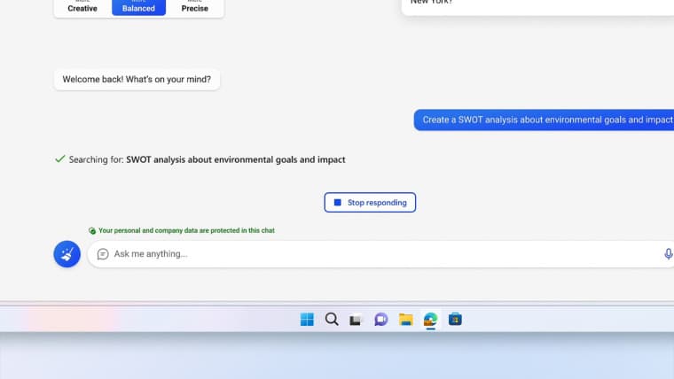This screenshot has height=379, width=674.
Task: Select the Precise conversation style
Action: pos(194,8)
